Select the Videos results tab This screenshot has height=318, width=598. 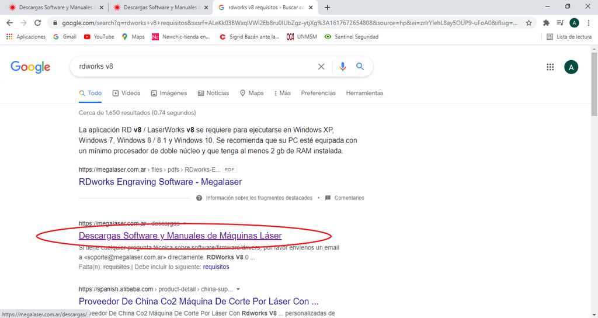pos(126,93)
